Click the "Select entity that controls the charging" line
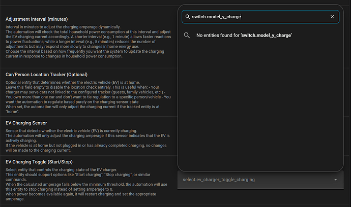This screenshot has width=351, height=207. pyautogui.click(x=62, y=169)
